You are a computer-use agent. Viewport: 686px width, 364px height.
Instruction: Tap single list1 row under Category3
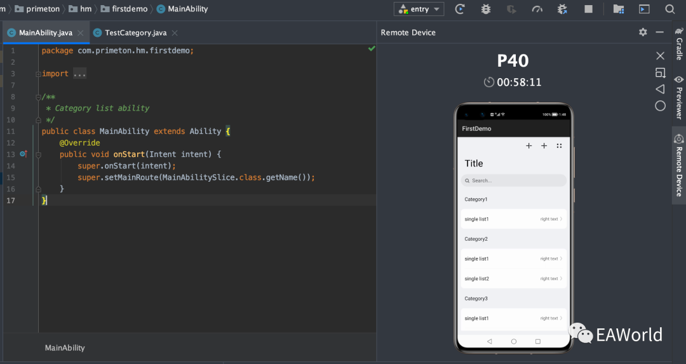(x=514, y=318)
